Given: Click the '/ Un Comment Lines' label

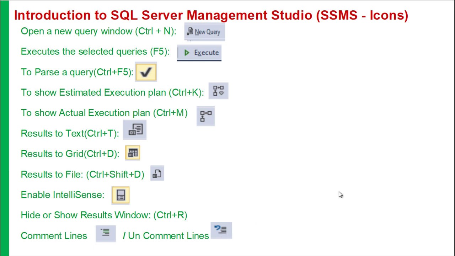Looking at the screenshot, I should point(166,236).
